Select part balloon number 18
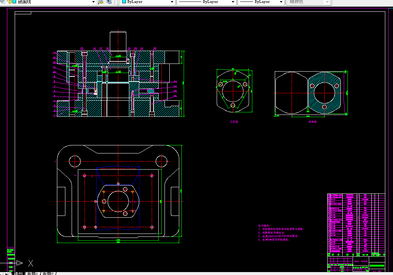 pyautogui.click(x=107, y=48)
